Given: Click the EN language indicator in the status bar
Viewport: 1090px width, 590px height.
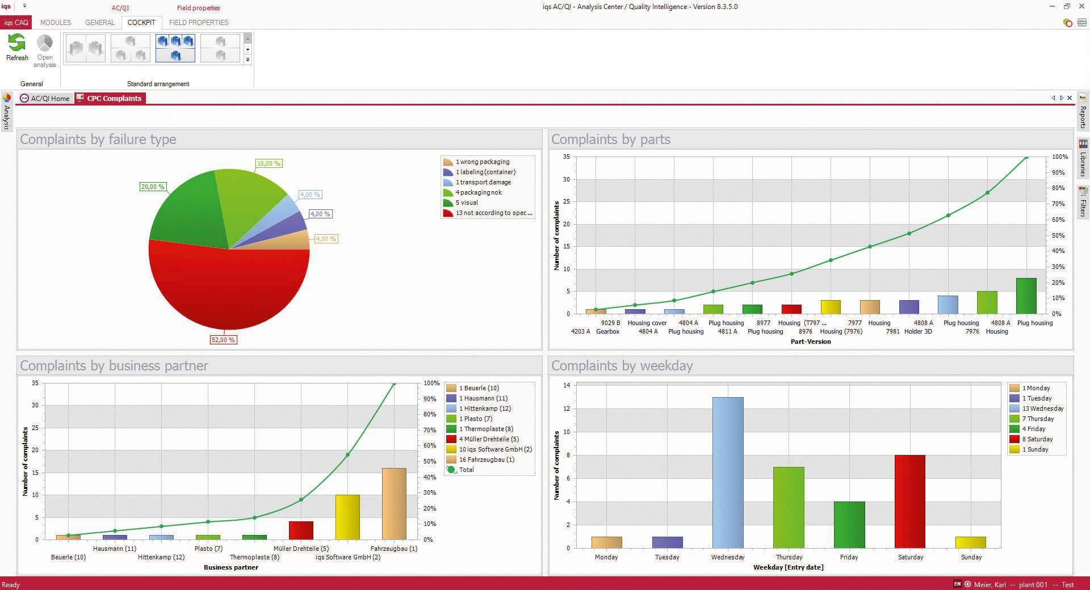Looking at the screenshot, I should click(x=958, y=584).
